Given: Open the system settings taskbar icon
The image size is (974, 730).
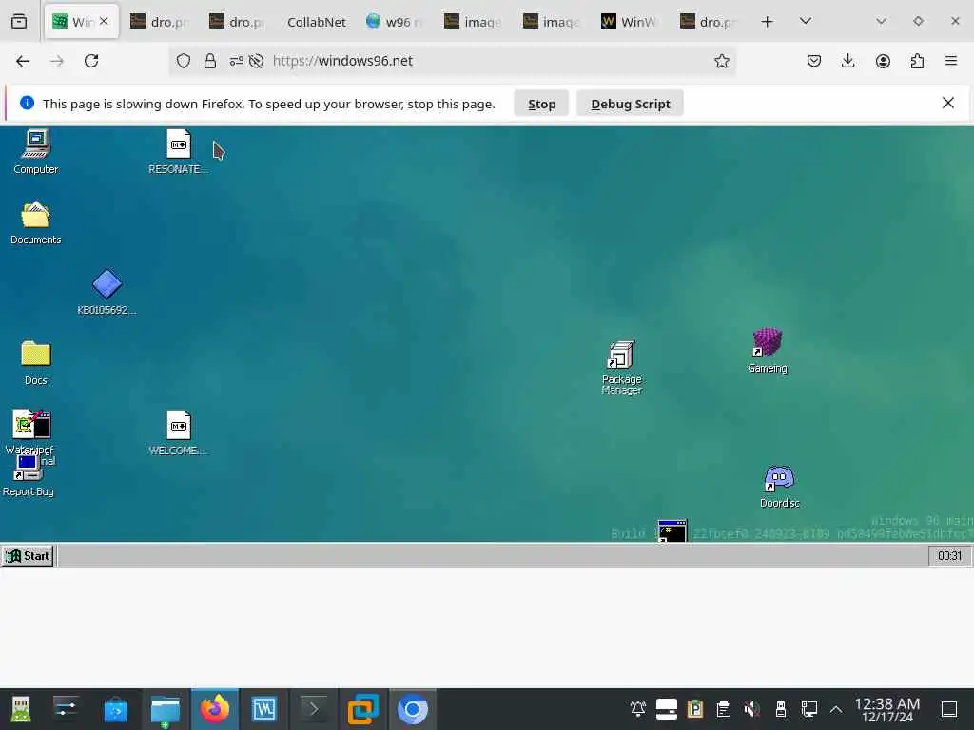Looking at the screenshot, I should [x=66, y=709].
